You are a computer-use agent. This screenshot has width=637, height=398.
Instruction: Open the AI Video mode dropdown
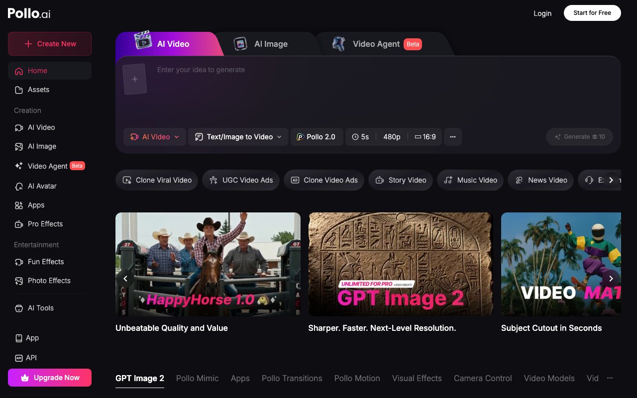(x=155, y=137)
